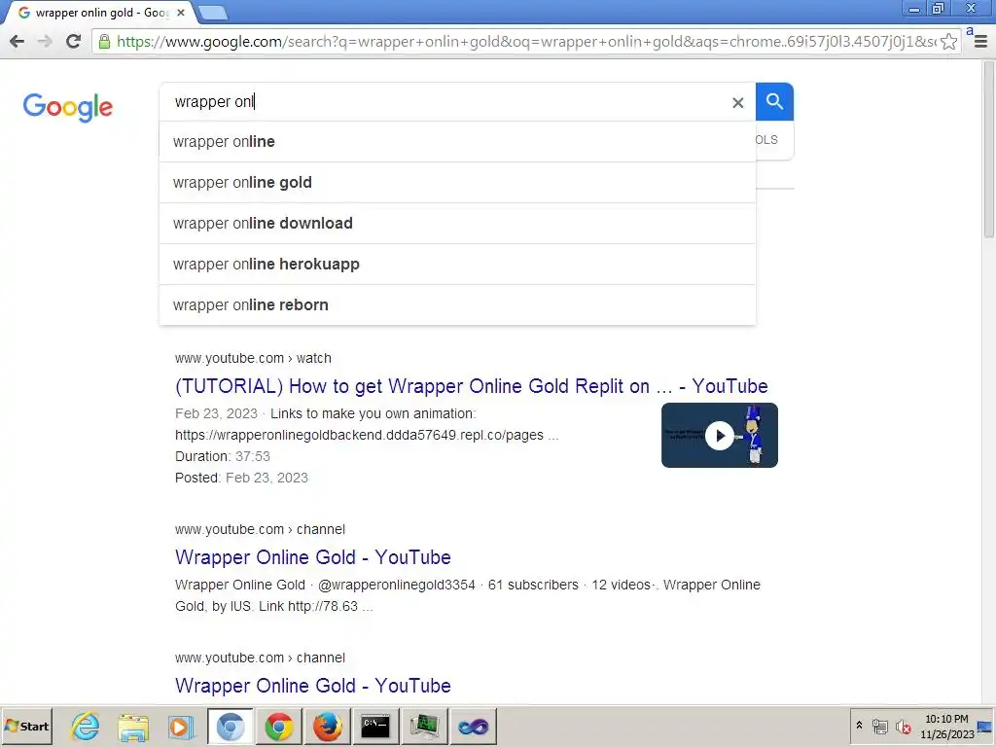Play the tutorial video thumbnail
The height and width of the screenshot is (747, 996).
tap(720, 435)
